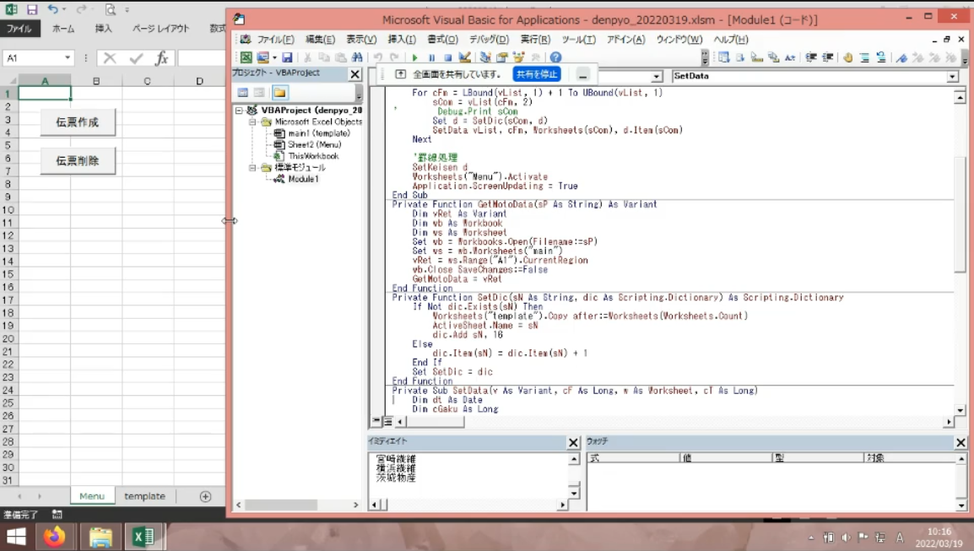Select ThisWorkbook in project tree
This screenshot has height=551, width=974.
(x=313, y=156)
